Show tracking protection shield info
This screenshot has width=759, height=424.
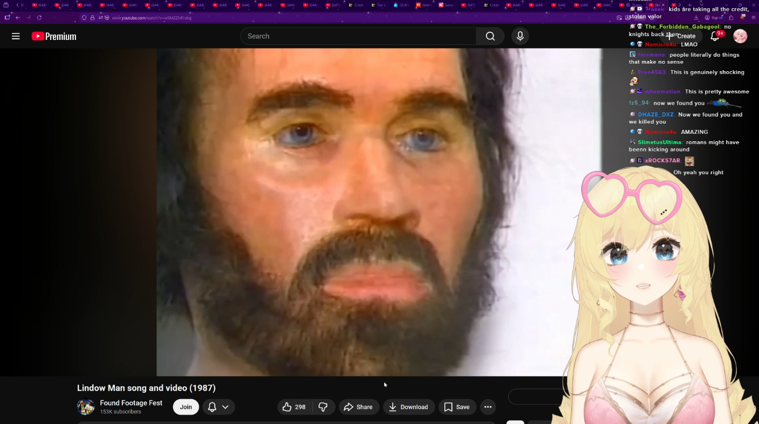[84, 18]
